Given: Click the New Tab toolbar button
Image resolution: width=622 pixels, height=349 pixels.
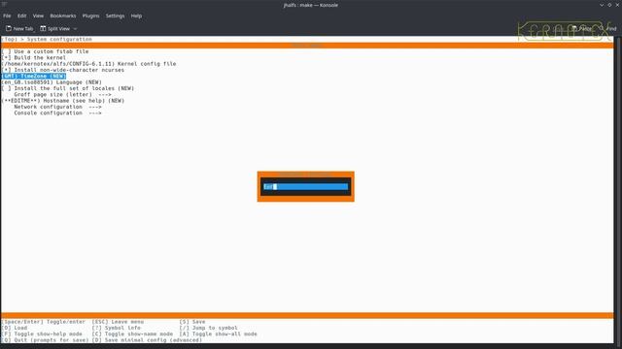Looking at the screenshot, I should pos(19,28).
